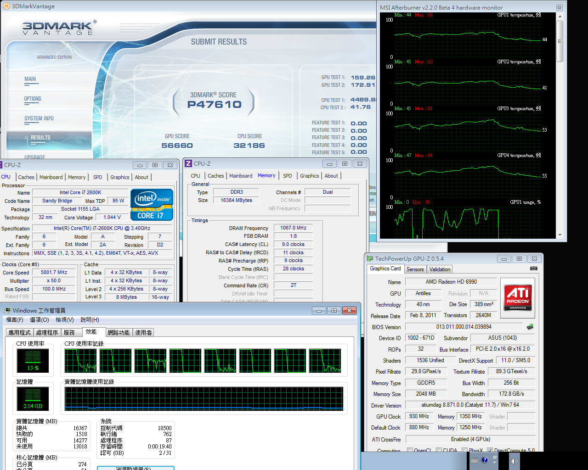Click OPTIONS in 3DMark Vantage sidebar
The height and width of the screenshot is (470, 588).
pyautogui.click(x=33, y=99)
